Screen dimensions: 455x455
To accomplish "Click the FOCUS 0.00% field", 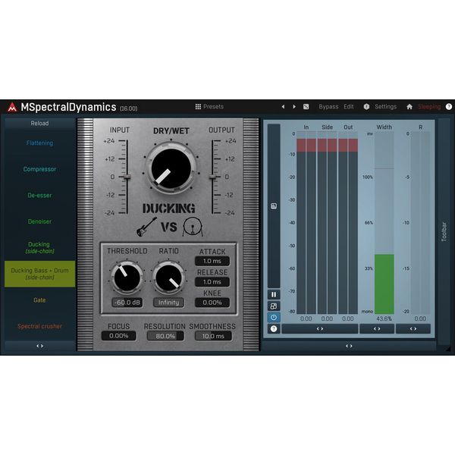I will (x=119, y=336).
